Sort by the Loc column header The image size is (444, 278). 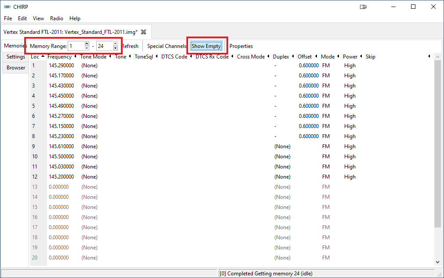tap(38, 57)
